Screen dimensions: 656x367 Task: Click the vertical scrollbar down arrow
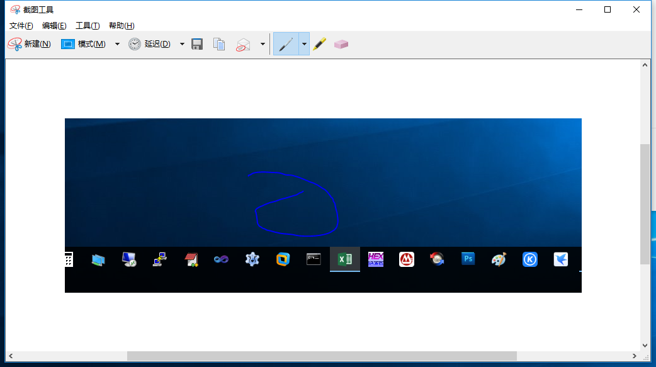point(645,345)
